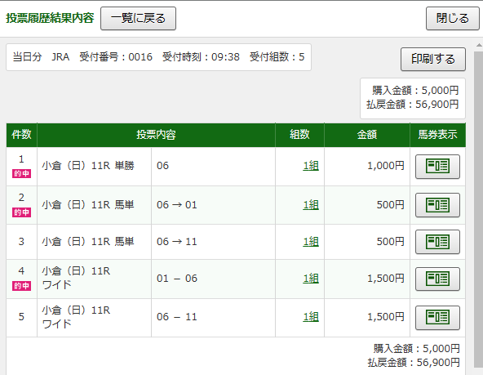Viewport: 483px width, 375px height.
Task: Select the 06 → 01 bet combination
Action: tap(177, 205)
